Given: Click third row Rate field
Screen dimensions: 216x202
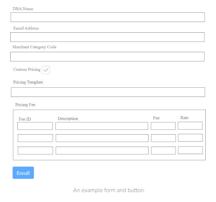Looking at the screenshot, I should [190, 150].
